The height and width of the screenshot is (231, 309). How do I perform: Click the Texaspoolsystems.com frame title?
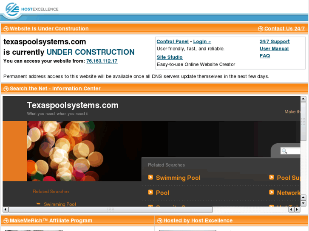73,105
